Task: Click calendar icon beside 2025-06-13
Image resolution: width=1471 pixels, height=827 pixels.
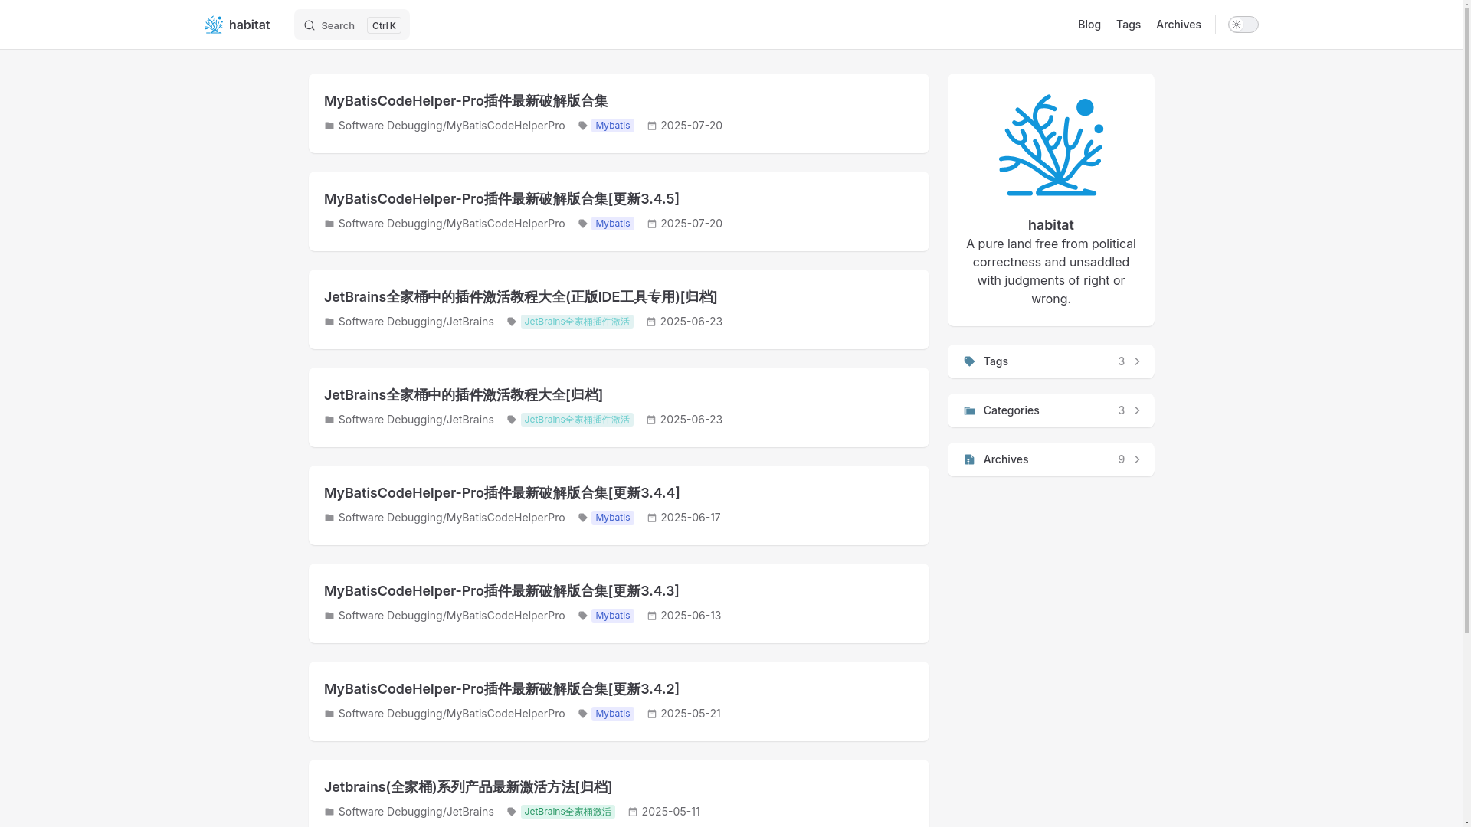Action: (652, 616)
